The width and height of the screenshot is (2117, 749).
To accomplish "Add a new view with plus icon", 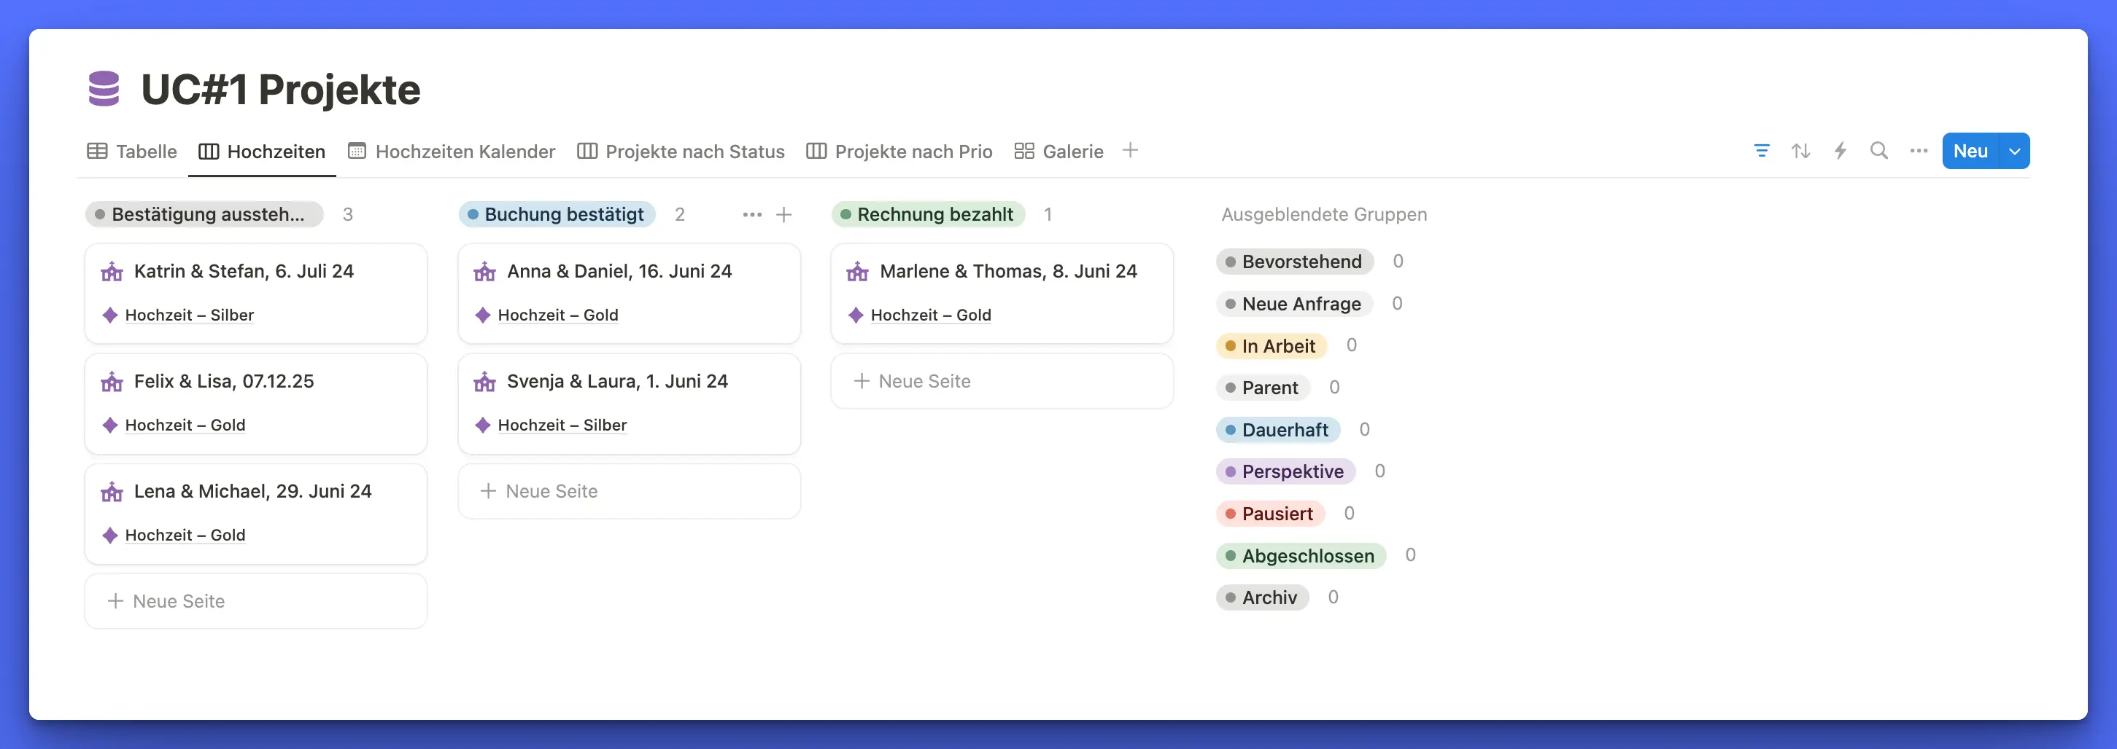I will tap(1130, 150).
